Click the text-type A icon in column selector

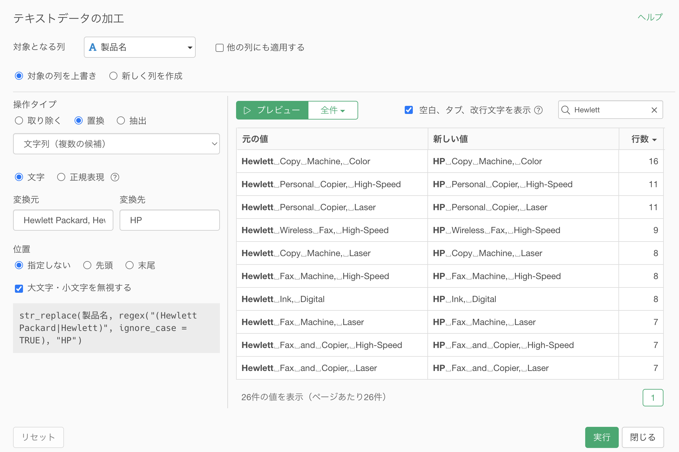pyautogui.click(x=93, y=47)
